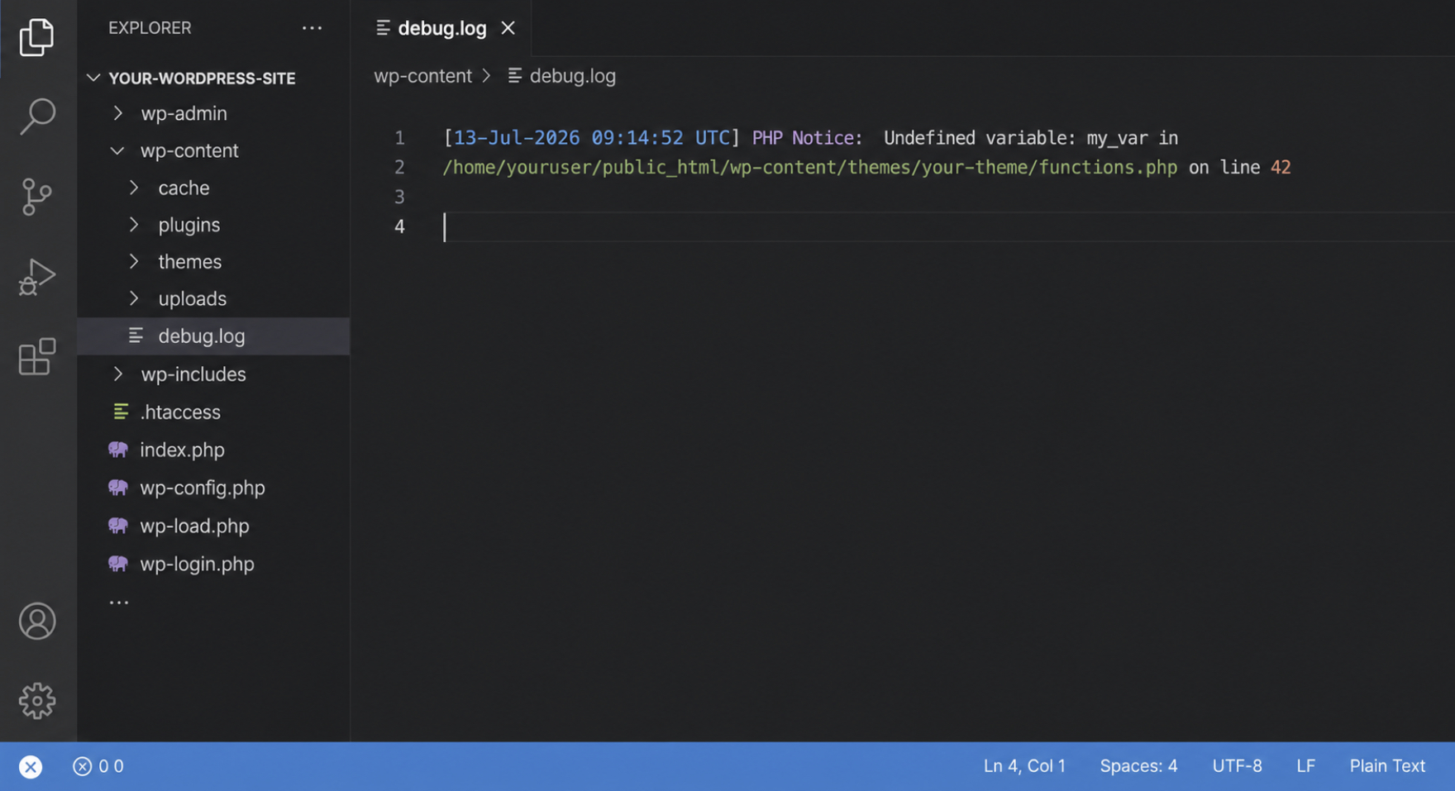
Task: Click the file icon beside debug.log in tree
Action: [136, 336]
